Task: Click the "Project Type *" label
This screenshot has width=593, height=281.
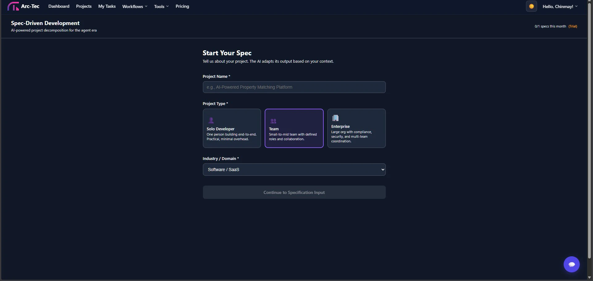Action: [215, 104]
